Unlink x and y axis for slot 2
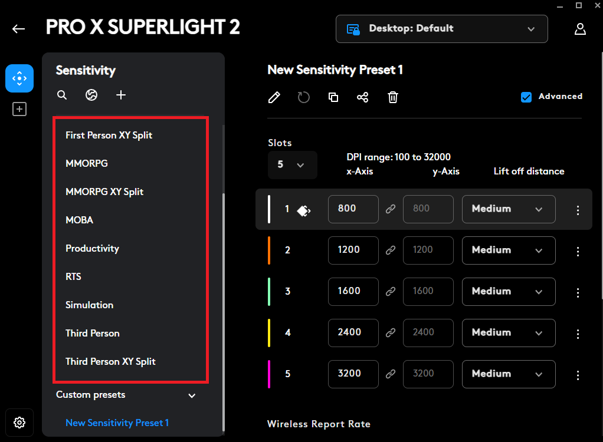Screen dimensions: 603x442 391,250
